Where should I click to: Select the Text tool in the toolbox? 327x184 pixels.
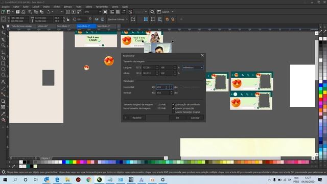pyautogui.click(x=3, y=82)
